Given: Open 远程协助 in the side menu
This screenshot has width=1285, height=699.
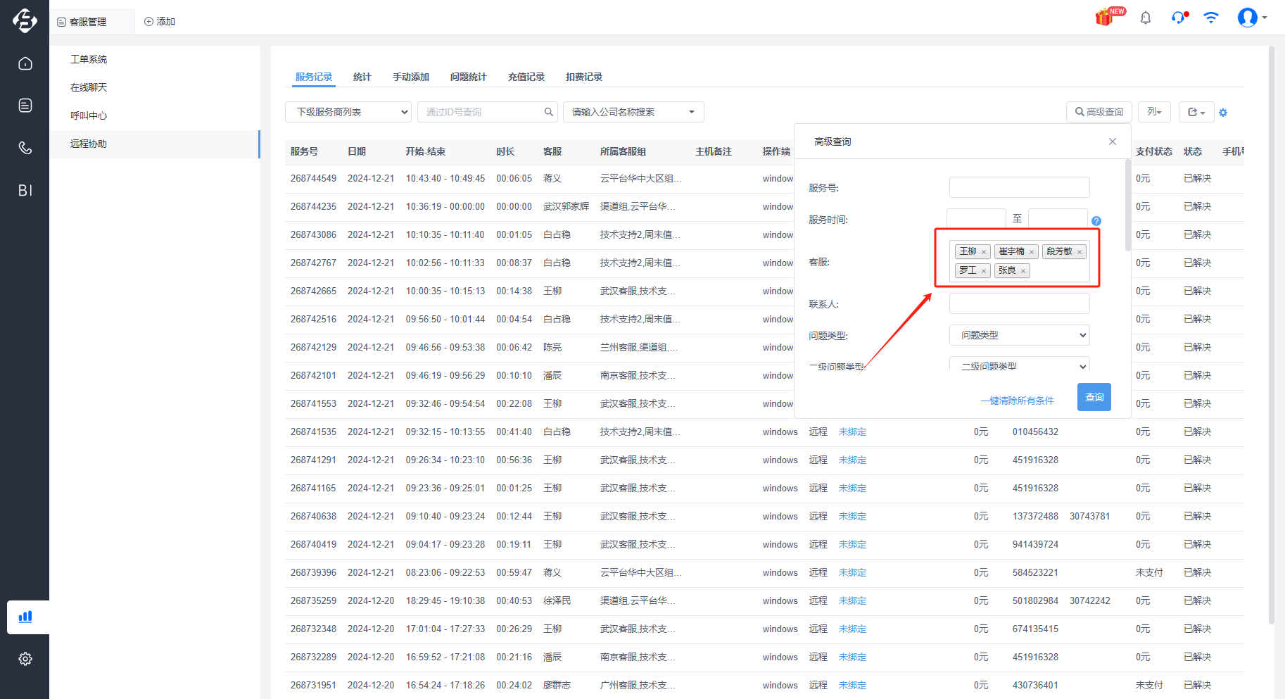Looking at the screenshot, I should pos(155,144).
